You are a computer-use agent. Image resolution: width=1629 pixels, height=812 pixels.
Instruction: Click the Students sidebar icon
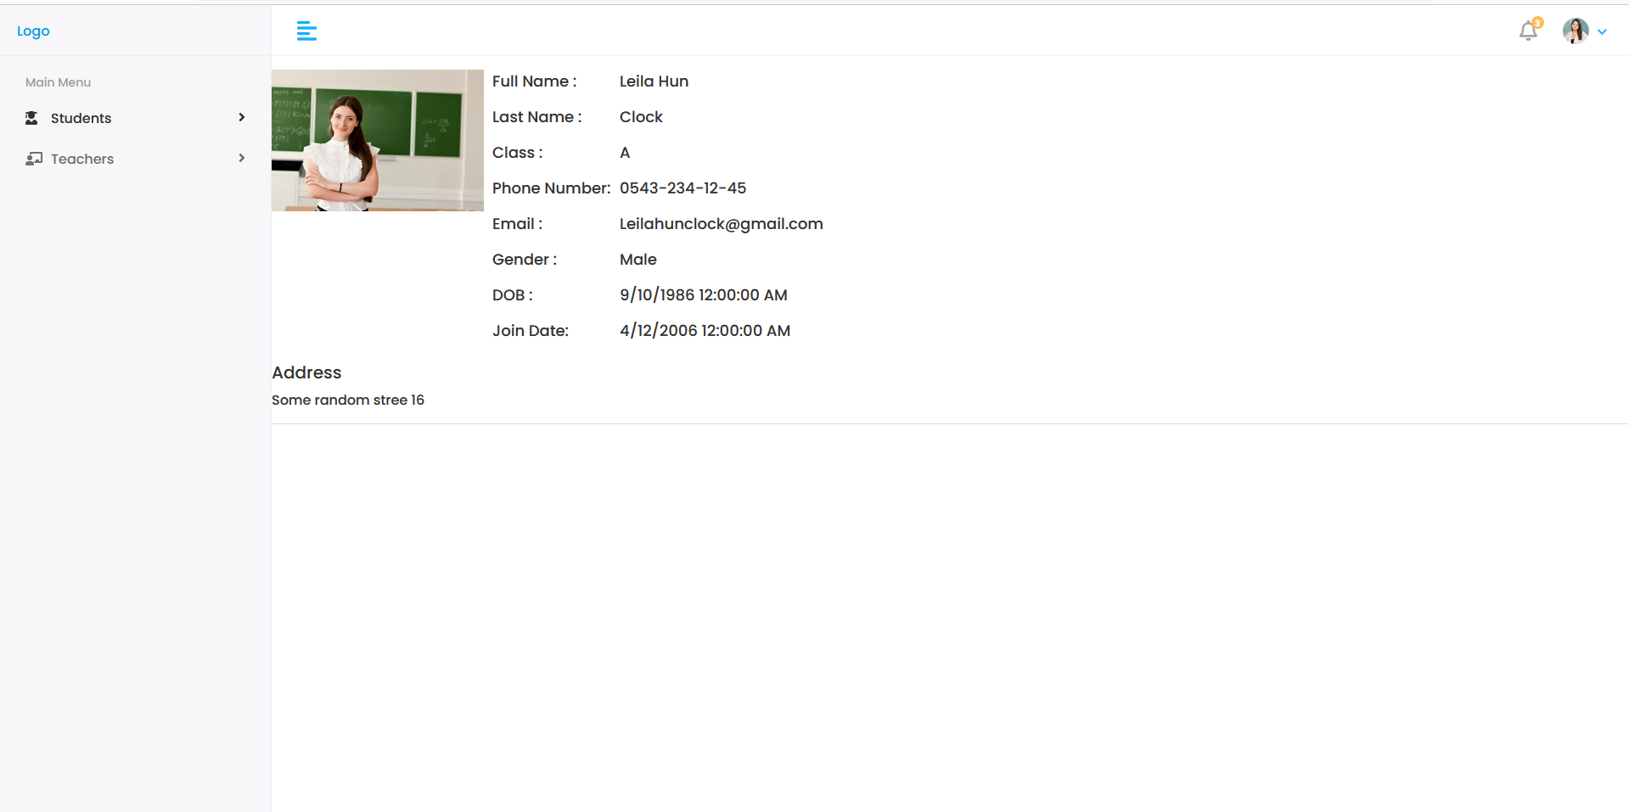tap(31, 118)
